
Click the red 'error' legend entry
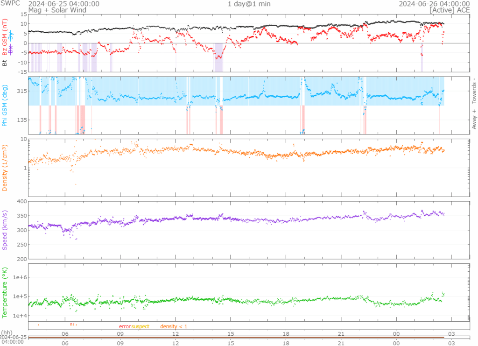[x=125, y=326]
